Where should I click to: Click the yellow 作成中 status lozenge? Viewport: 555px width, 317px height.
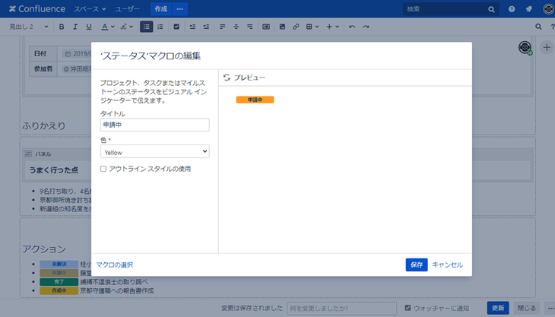tap(59, 291)
